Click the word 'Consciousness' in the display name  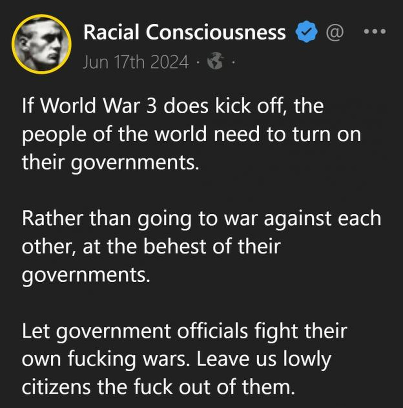(216, 32)
